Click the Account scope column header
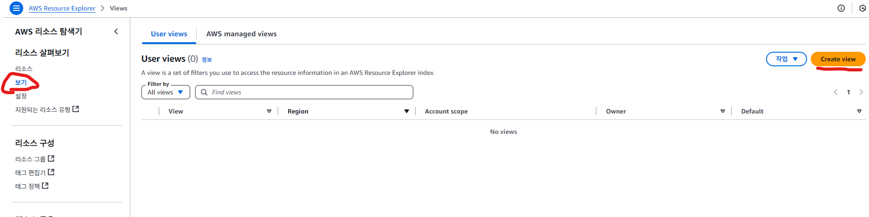The height and width of the screenshot is (217, 869). (x=446, y=111)
